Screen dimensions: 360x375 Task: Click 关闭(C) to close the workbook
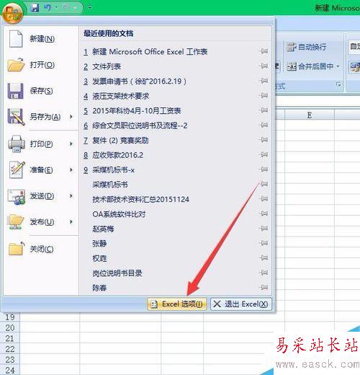coord(41,249)
